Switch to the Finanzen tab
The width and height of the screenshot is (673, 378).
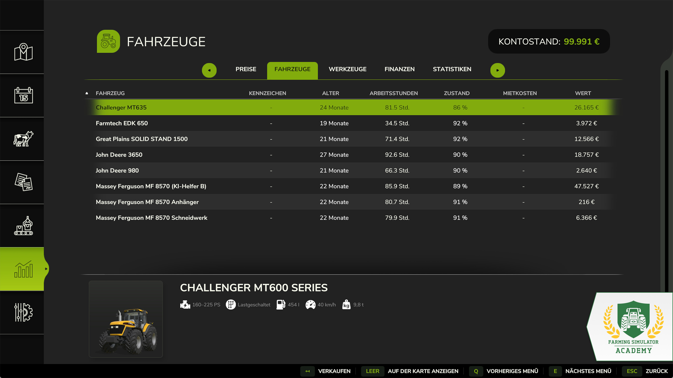(x=399, y=69)
